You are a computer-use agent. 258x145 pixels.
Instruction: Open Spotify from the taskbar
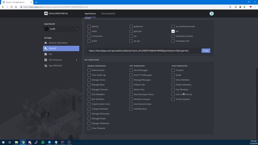click(43, 142)
